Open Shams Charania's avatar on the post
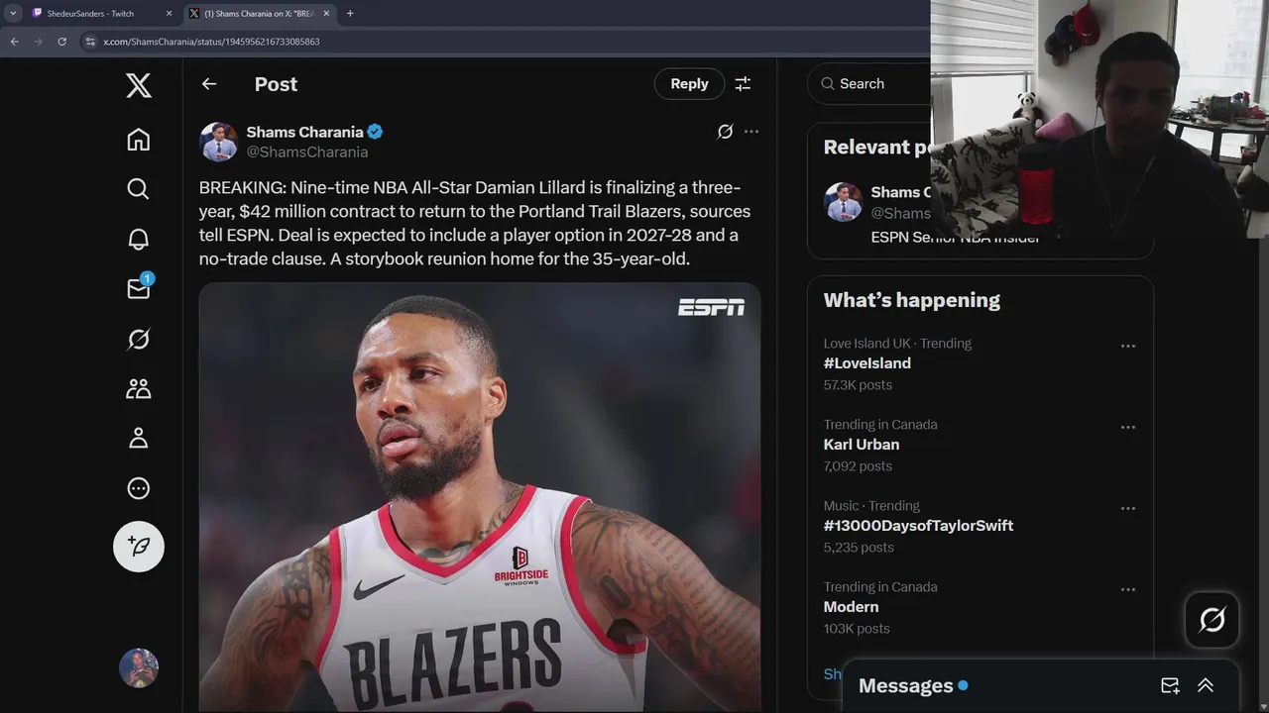The height and width of the screenshot is (713, 1269). [x=219, y=142]
